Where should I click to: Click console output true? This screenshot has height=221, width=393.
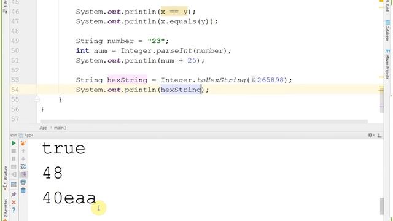(x=64, y=149)
